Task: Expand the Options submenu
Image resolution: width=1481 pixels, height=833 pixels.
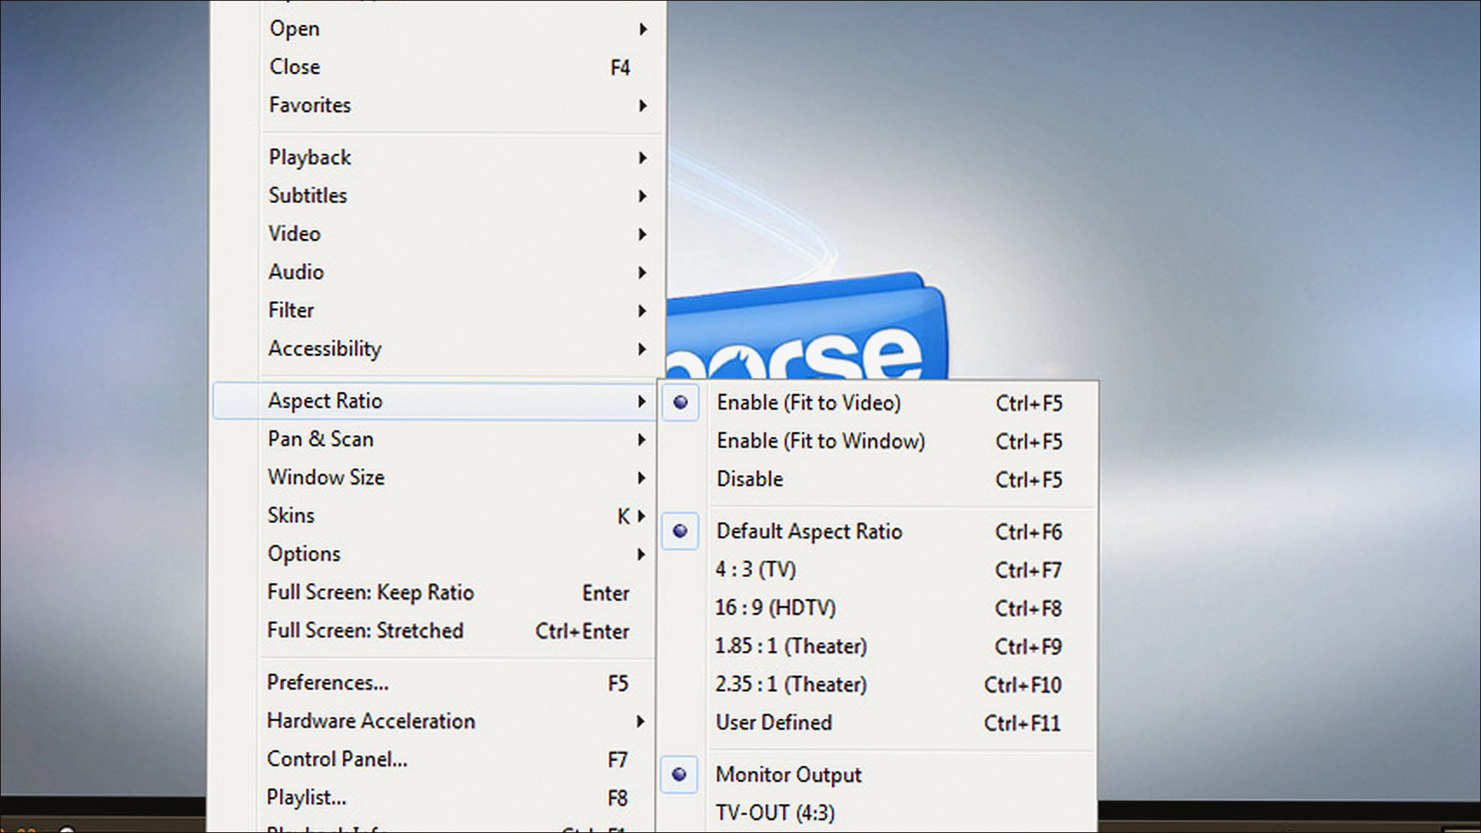Action: point(434,554)
